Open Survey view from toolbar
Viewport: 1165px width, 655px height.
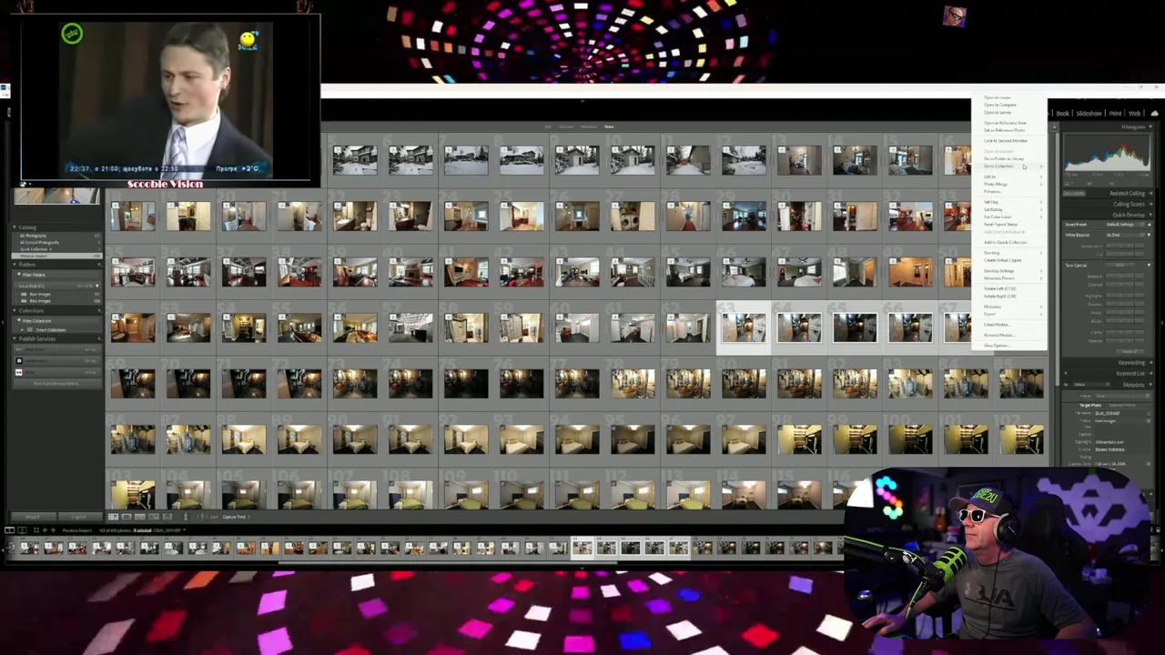[154, 517]
